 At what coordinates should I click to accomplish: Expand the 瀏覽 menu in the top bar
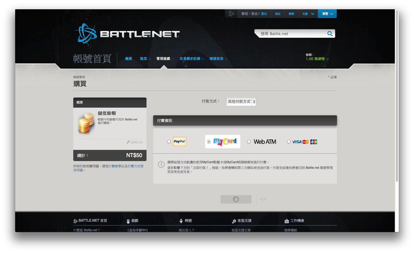(327, 14)
